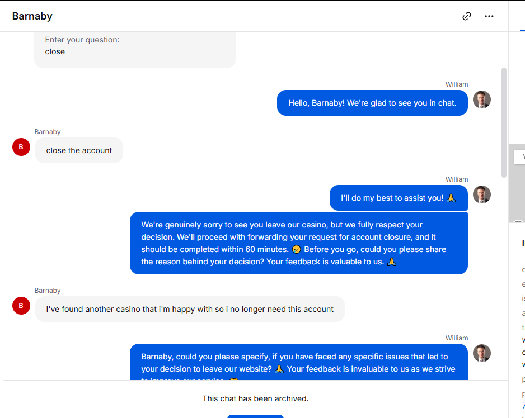Click Barnaby's red B avatar beside 'close the account'
The width and height of the screenshot is (525, 418).
[x=21, y=147]
